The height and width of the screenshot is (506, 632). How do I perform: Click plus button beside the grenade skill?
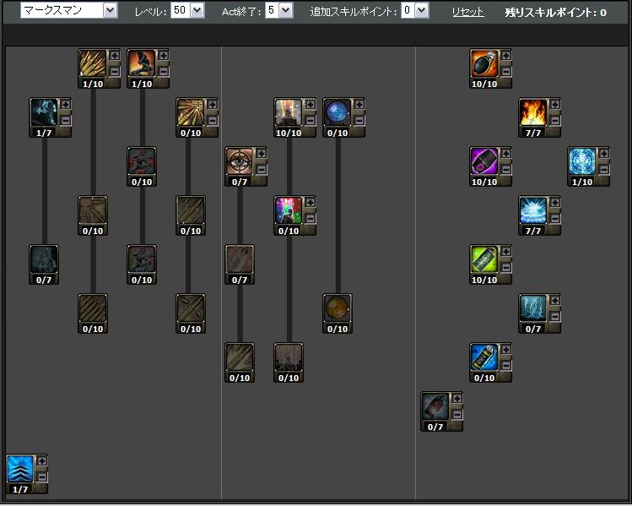point(505,55)
